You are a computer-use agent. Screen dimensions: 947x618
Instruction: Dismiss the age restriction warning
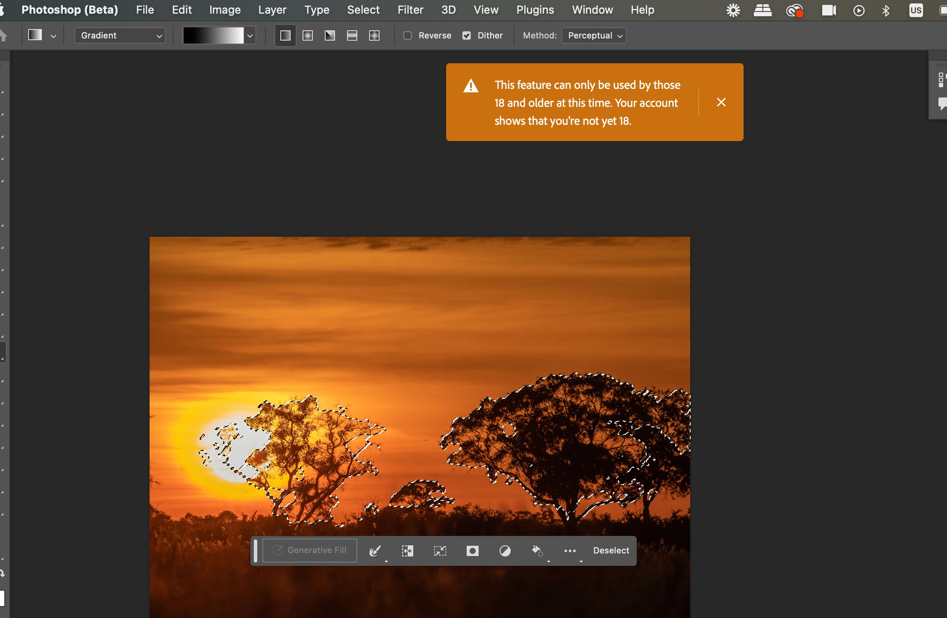pyautogui.click(x=721, y=102)
